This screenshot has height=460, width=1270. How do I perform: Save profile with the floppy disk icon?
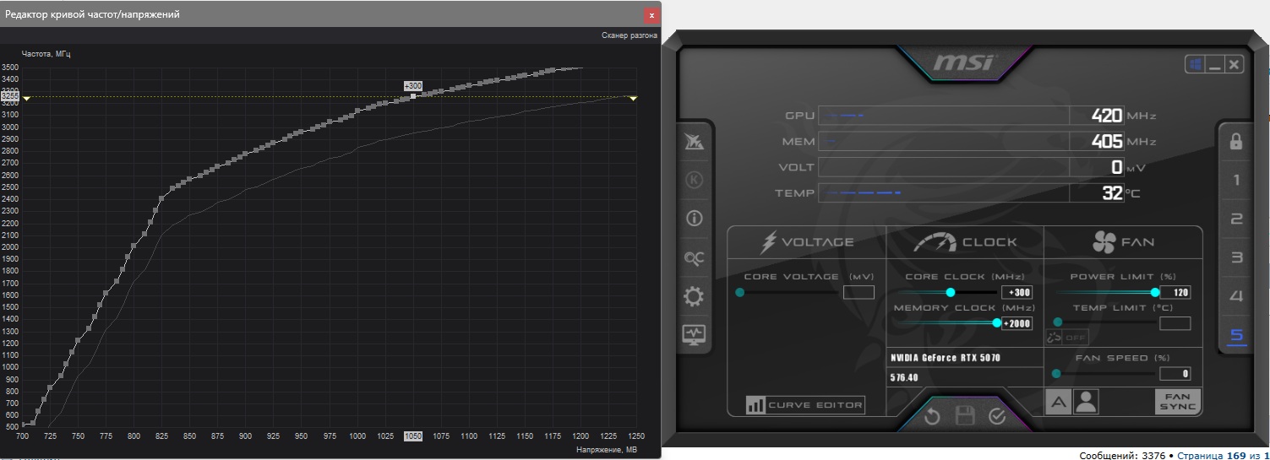[965, 416]
